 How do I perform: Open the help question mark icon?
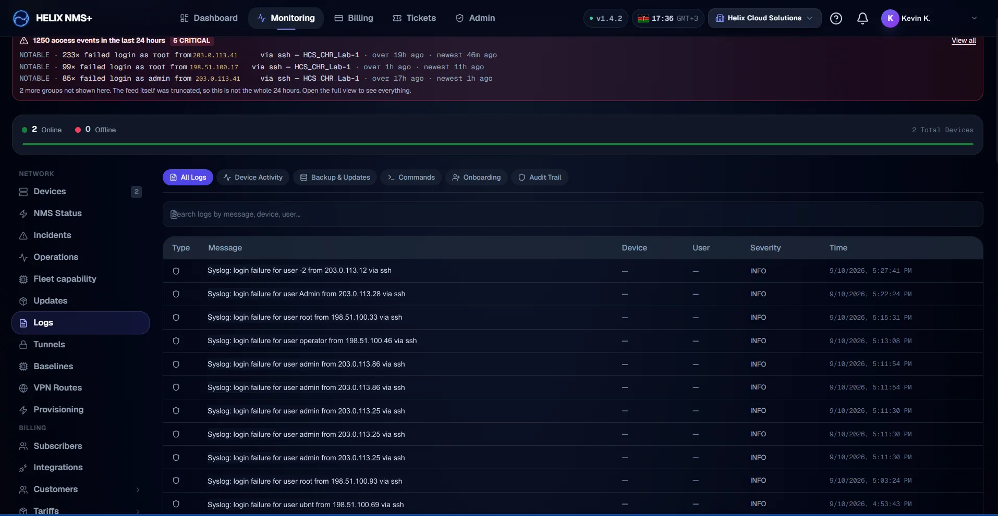836,18
